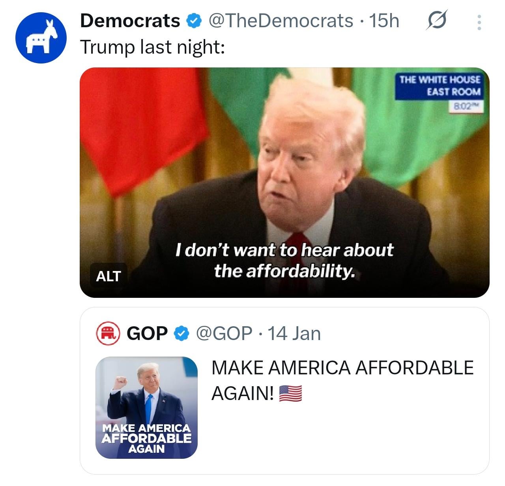505x486 pixels.
Task: Open the Democrats donkey profile avatar
Action: (x=41, y=38)
